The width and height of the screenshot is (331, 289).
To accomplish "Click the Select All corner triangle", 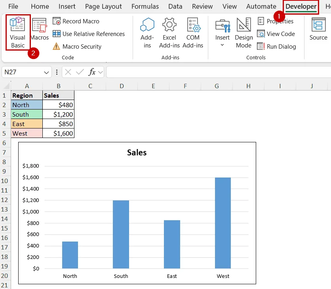I will tap(6, 86).
